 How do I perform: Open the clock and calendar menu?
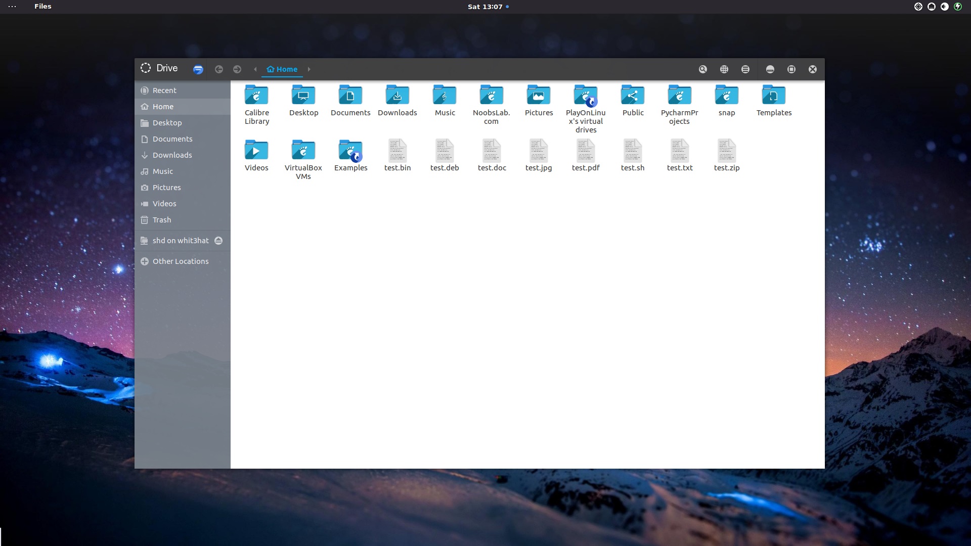(485, 7)
